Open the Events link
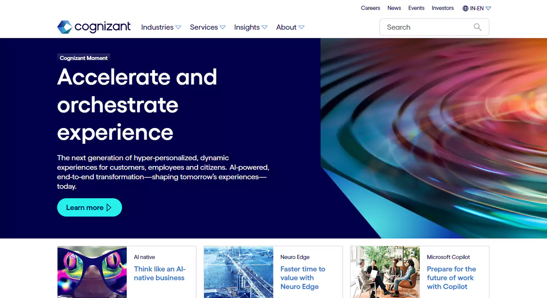The height and width of the screenshot is (298, 547). [x=416, y=8]
